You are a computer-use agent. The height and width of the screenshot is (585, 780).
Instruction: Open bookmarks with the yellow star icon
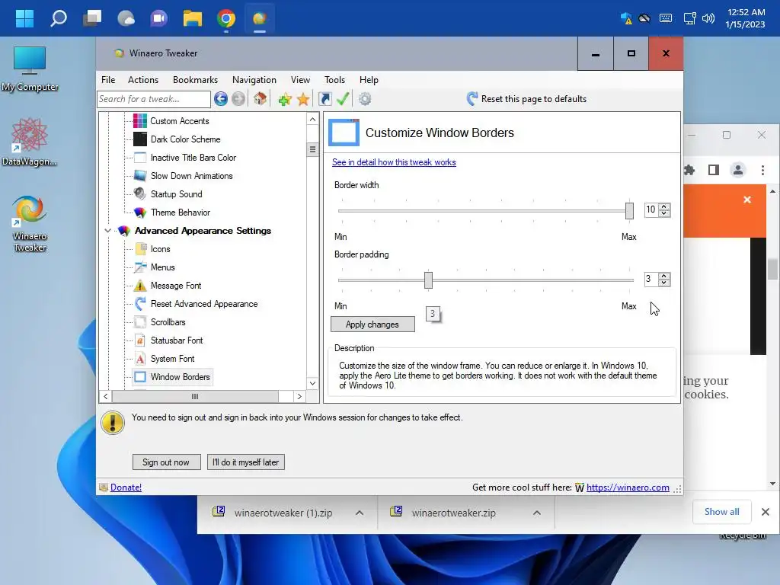tap(303, 100)
